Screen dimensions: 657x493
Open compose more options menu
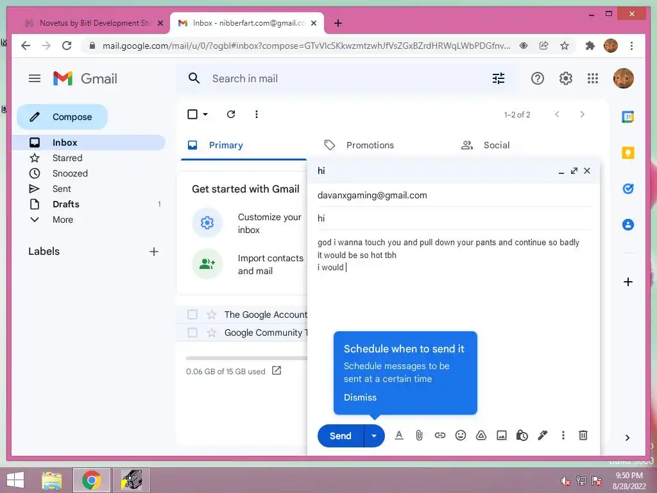[x=563, y=436]
